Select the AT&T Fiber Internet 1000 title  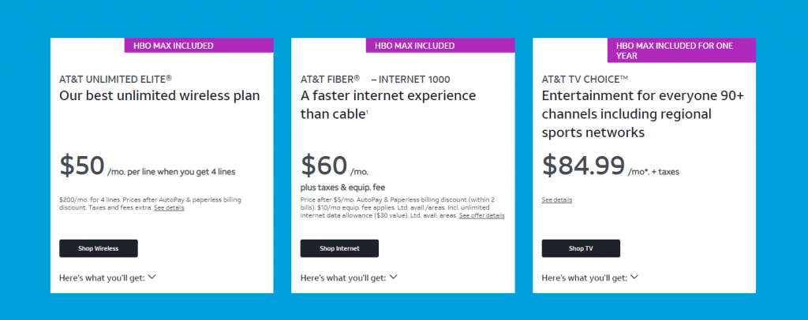click(375, 80)
